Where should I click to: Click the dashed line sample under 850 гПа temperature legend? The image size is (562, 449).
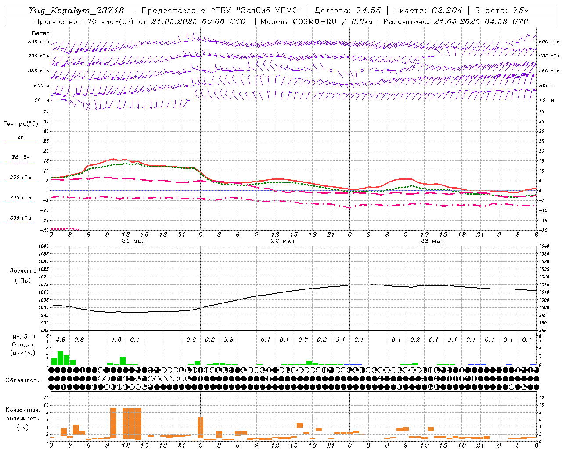20,182
